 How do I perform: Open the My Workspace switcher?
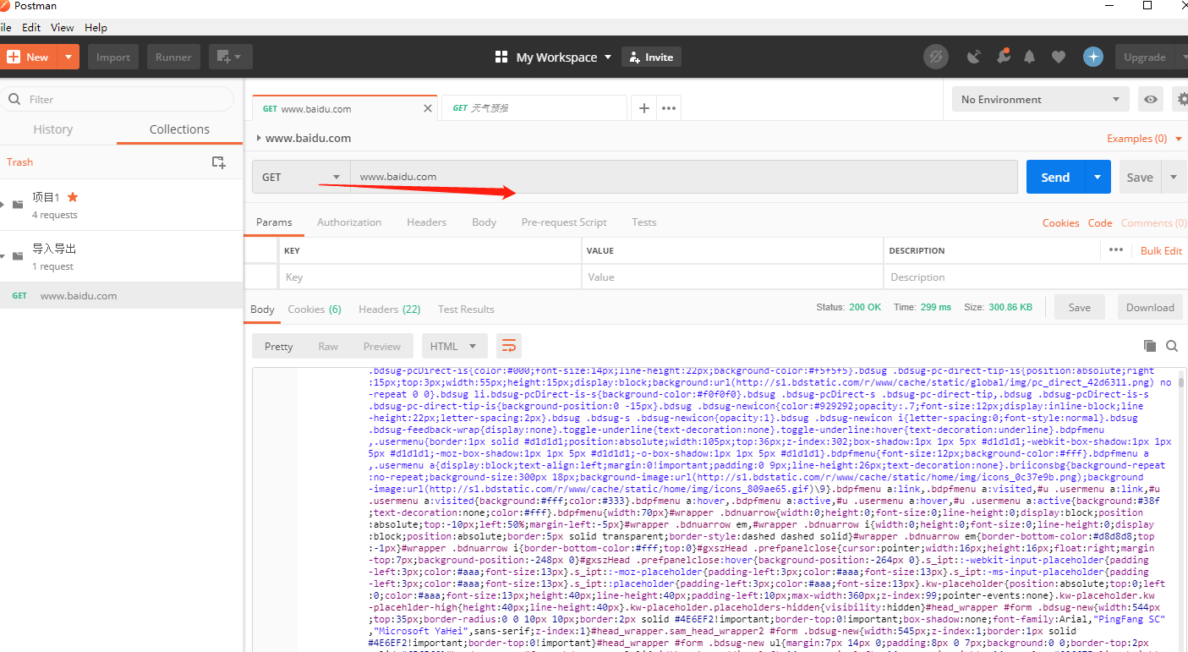click(x=553, y=57)
